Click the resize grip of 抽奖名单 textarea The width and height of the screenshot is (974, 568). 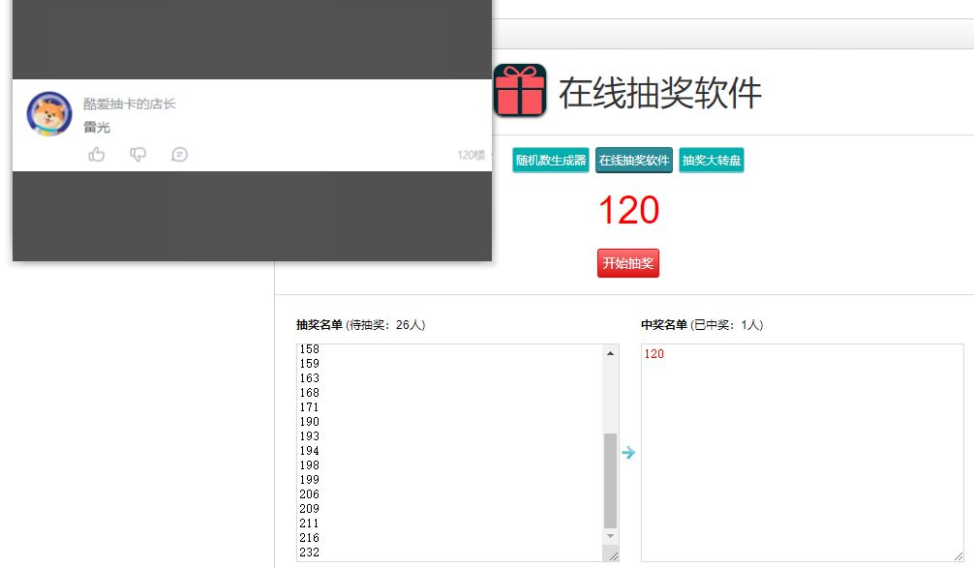click(613, 556)
